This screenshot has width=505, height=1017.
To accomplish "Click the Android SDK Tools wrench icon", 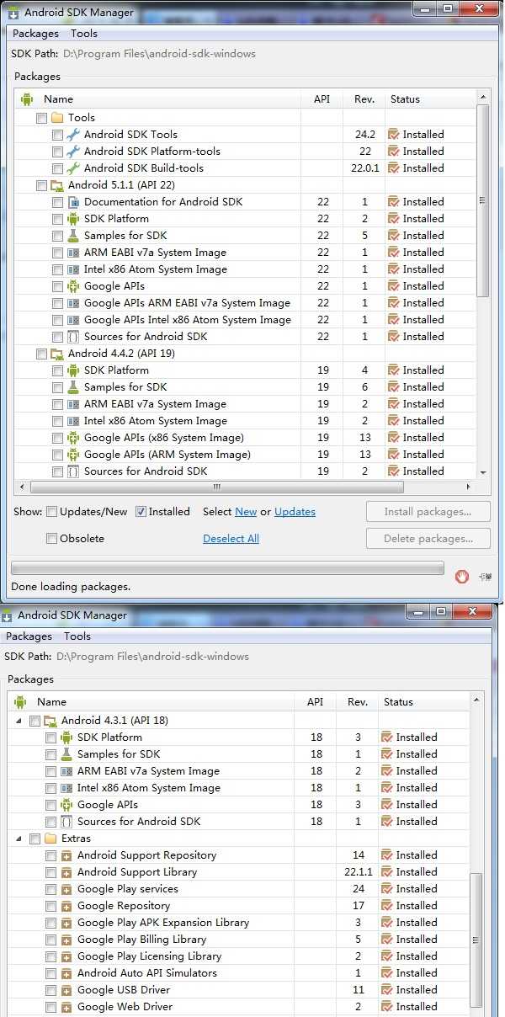I will click(x=73, y=135).
